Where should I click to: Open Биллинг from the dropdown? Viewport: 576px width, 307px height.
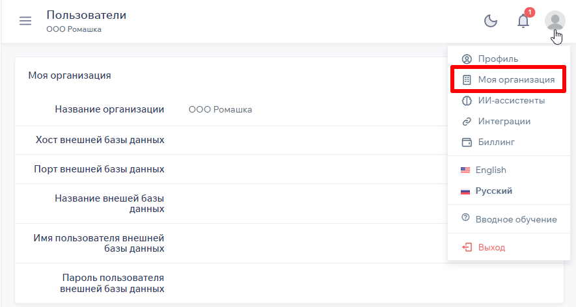pyautogui.click(x=497, y=142)
